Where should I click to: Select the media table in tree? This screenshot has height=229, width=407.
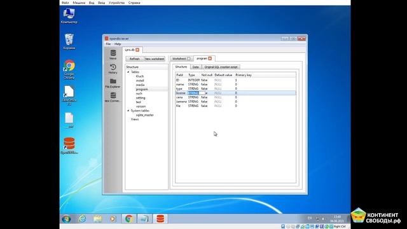tap(140, 85)
